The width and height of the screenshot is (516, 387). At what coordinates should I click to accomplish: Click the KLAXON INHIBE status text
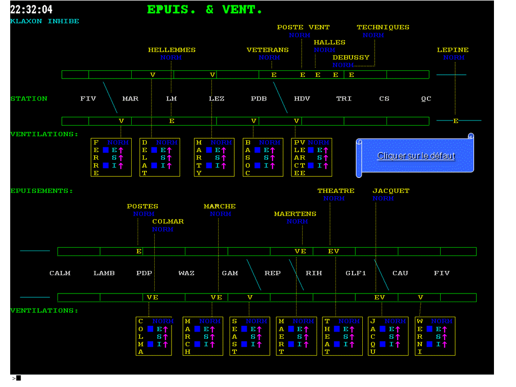pos(45,21)
